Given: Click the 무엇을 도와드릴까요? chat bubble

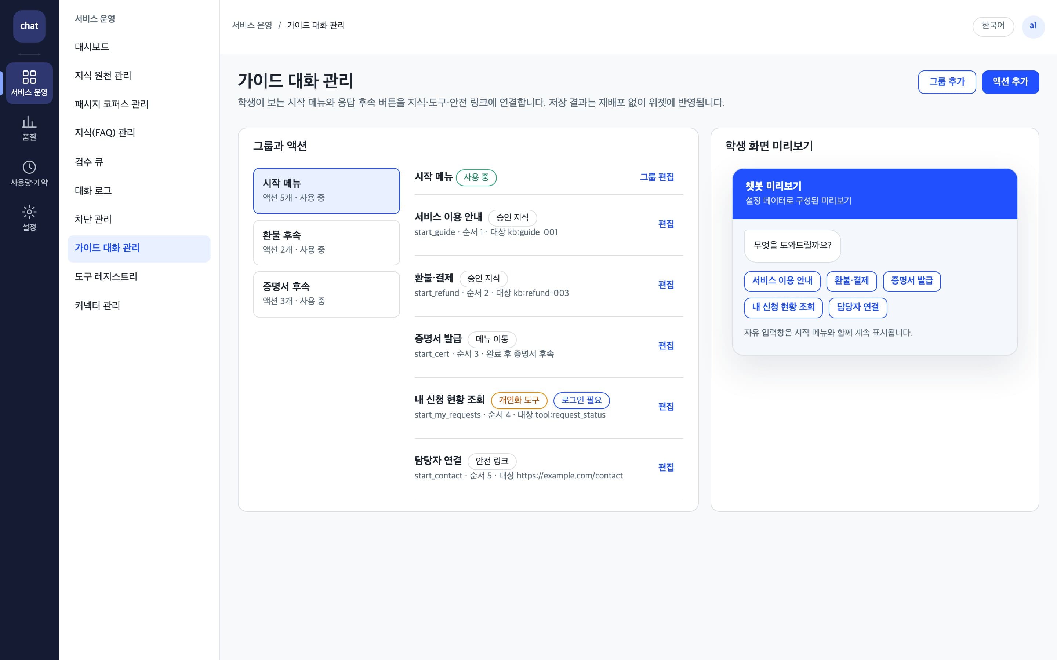Looking at the screenshot, I should click(x=792, y=246).
